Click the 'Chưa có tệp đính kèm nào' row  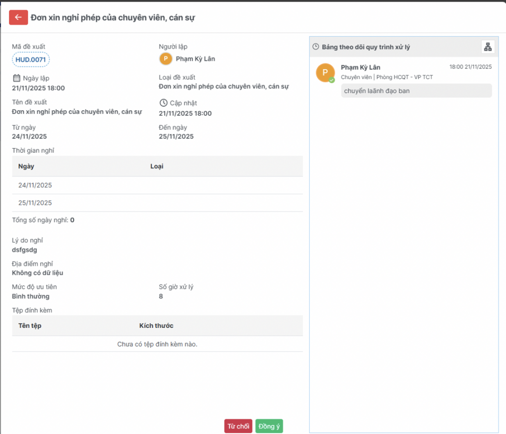157,344
